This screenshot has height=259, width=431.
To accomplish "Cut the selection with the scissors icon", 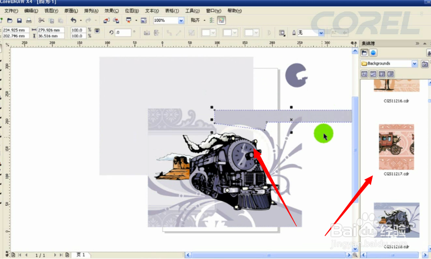I will point(41,20).
